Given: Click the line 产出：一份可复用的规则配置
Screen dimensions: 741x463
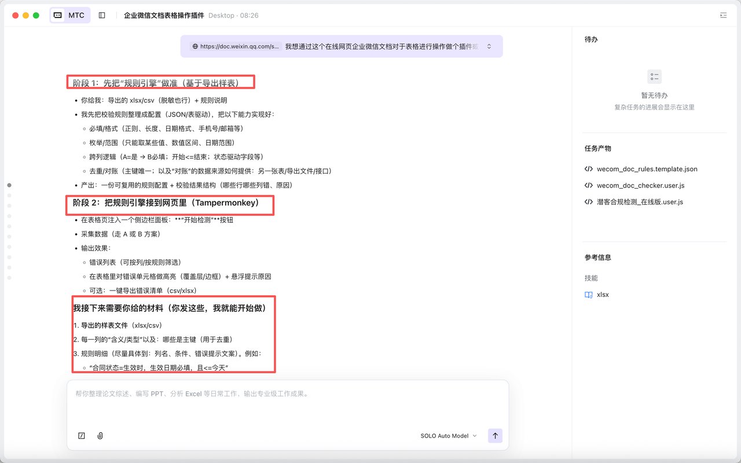Looking at the screenshot, I should point(186,185).
